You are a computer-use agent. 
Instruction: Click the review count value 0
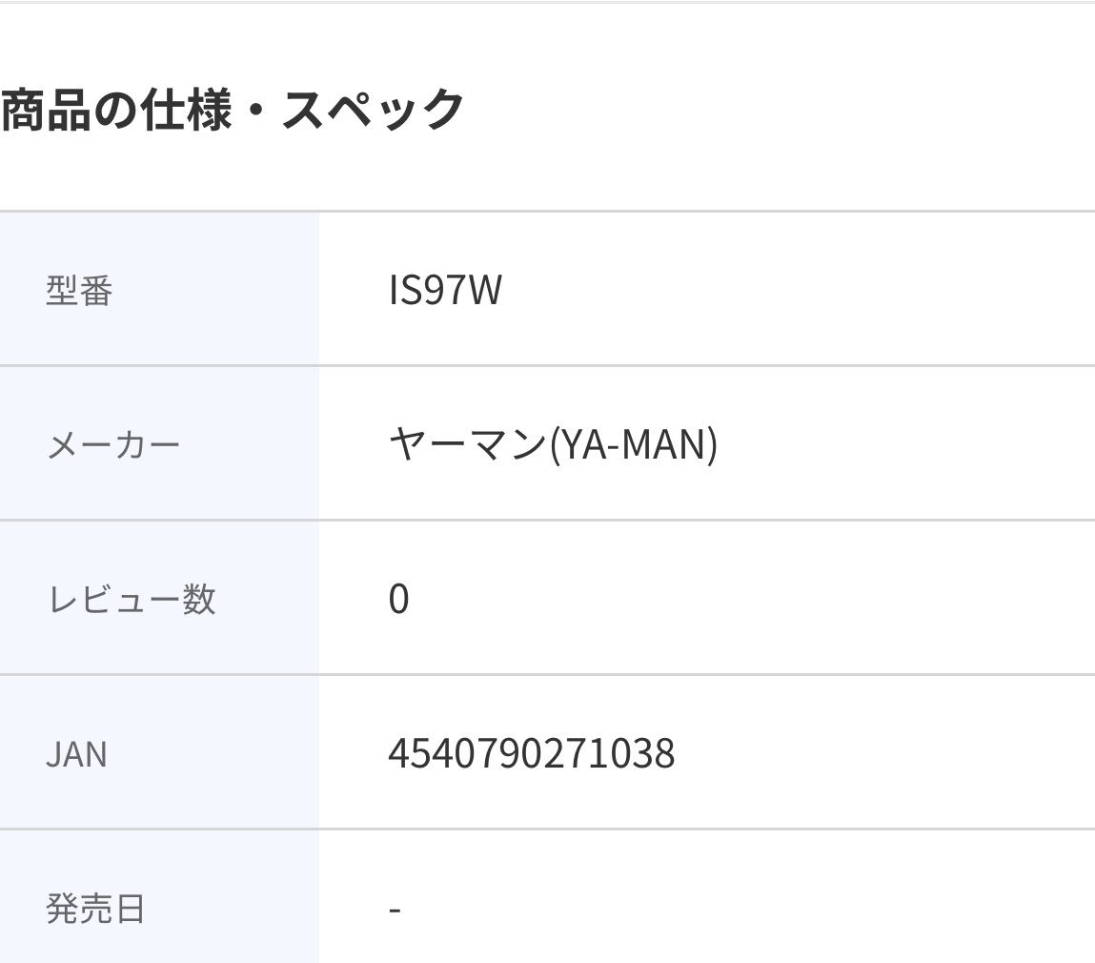398,600
